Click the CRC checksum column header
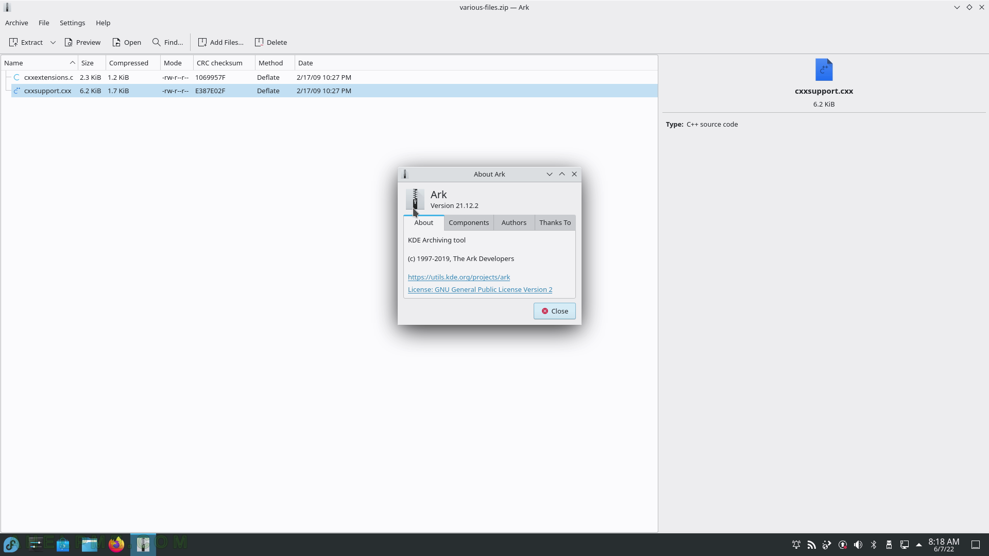This screenshot has height=556, width=989. (x=225, y=63)
